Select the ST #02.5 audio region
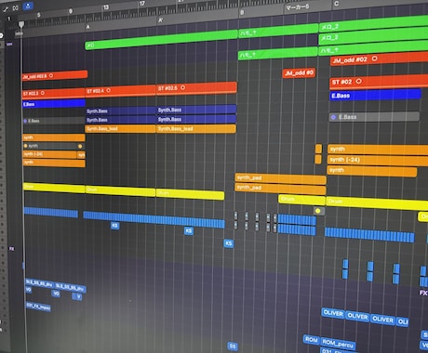The height and width of the screenshot is (353, 428). (196, 87)
